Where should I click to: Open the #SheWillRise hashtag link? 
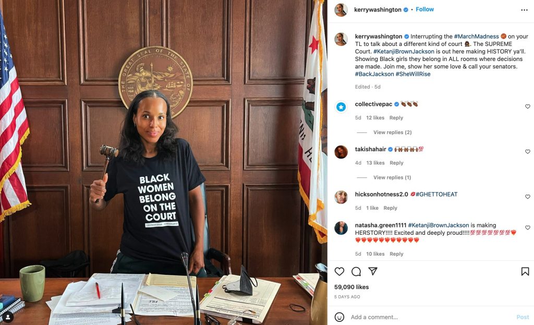pos(413,74)
